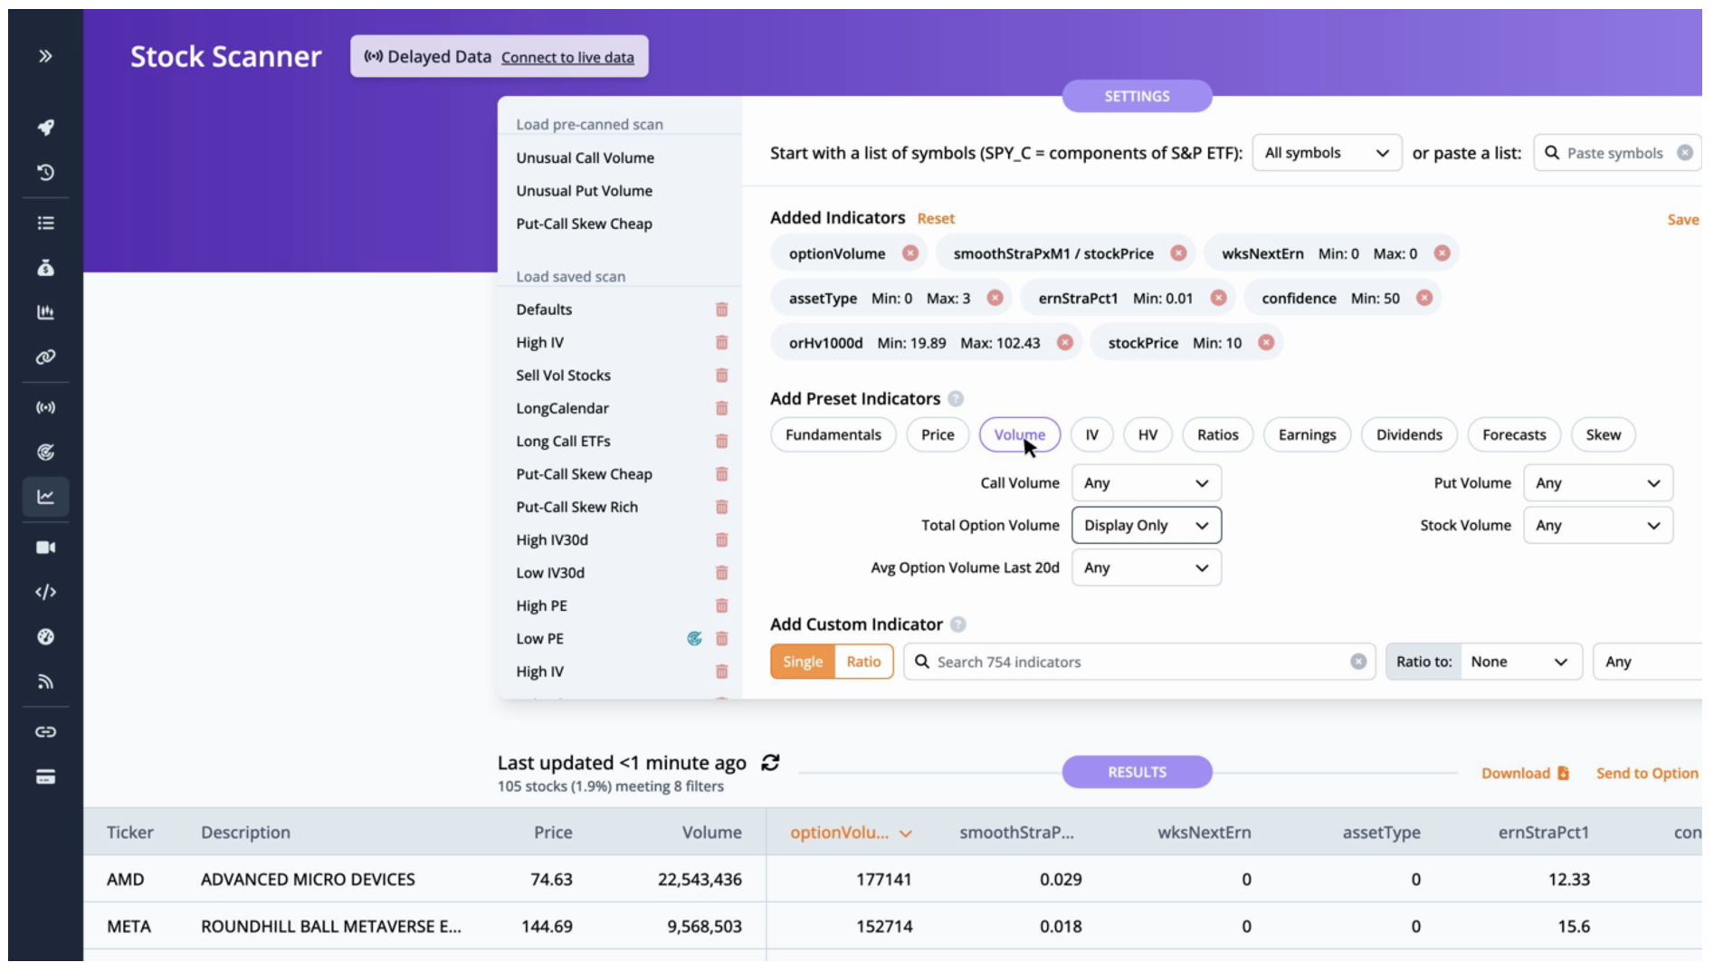Load the Unusual Call Volume pre-canned scan
Image resolution: width=1714 pixels, height=972 pixels.
tap(585, 157)
